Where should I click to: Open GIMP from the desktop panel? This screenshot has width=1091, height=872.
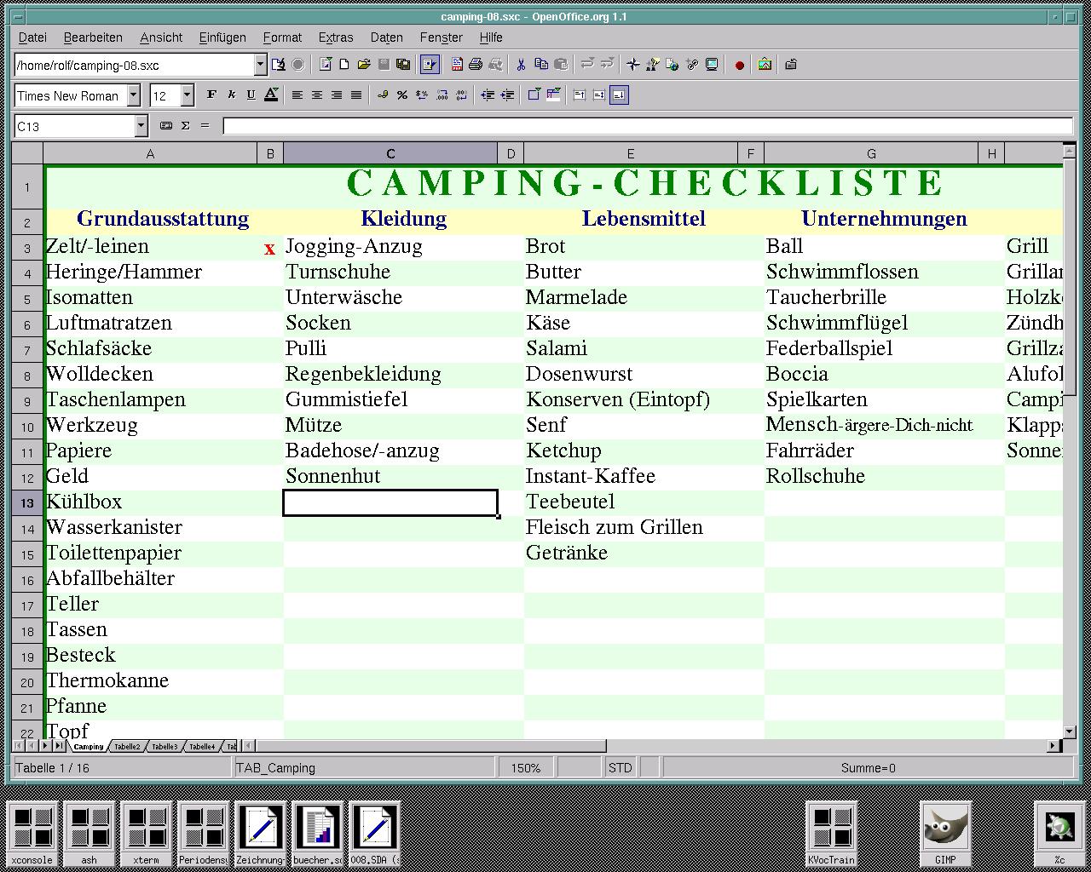pyautogui.click(x=945, y=832)
